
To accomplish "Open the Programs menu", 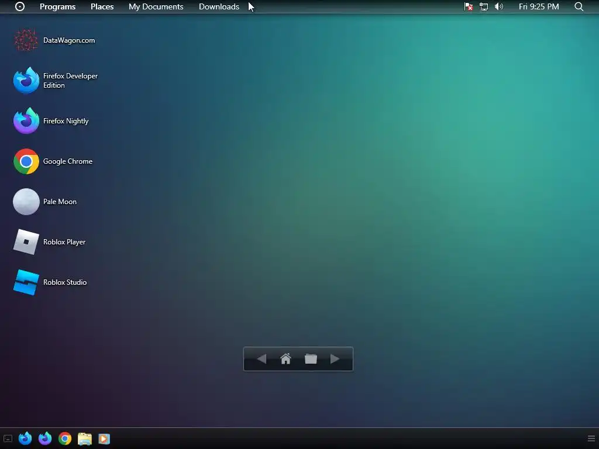I will 58,6.
